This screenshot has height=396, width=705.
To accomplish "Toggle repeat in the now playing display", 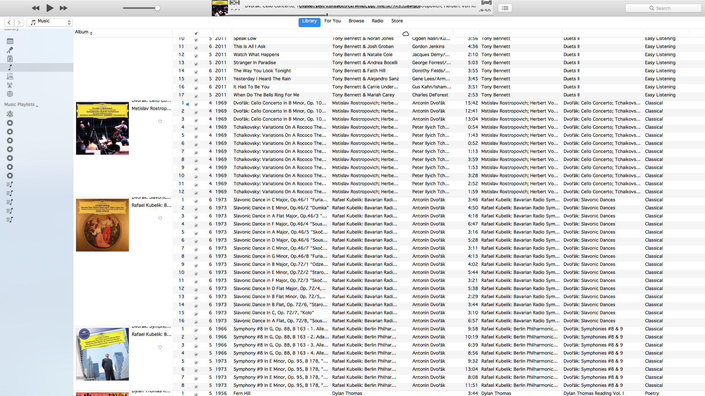I will 486,3.
